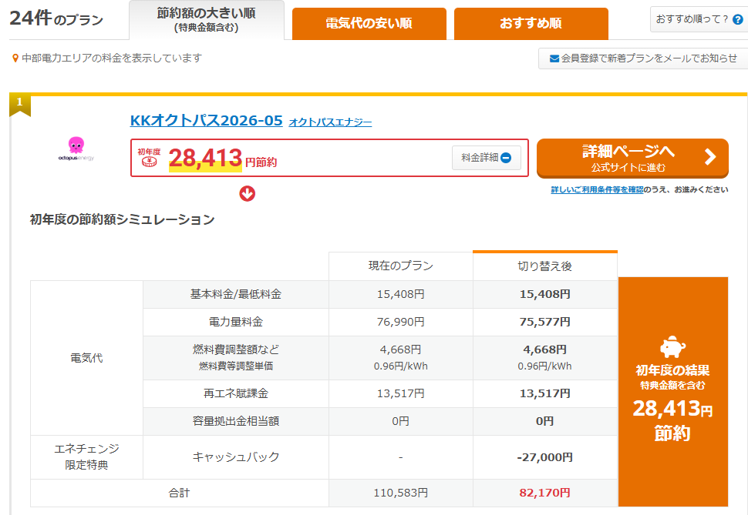Viewport: 748px width, 515px height.
Task: Click the 110,583円 current total
Action: pyautogui.click(x=401, y=493)
